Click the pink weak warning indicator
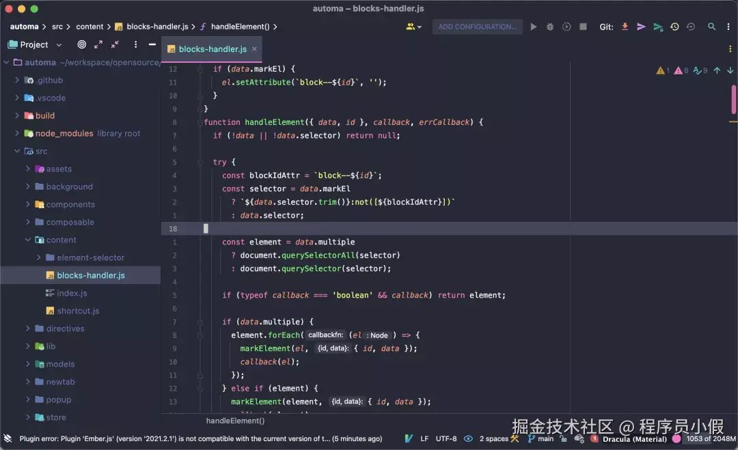This screenshot has width=738, height=450. click(x=681, y=70)
